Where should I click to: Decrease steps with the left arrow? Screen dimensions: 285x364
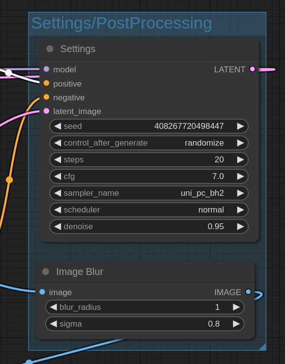tap(57, 160)
